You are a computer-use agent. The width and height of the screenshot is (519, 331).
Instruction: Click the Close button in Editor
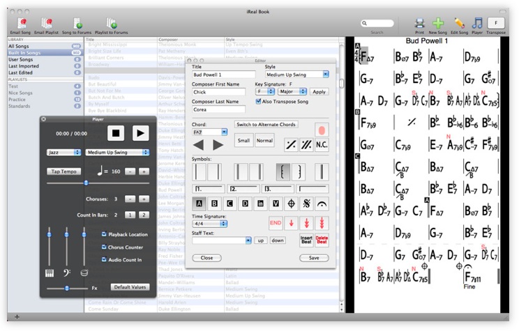pos(207,258)
